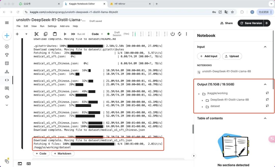The image size is (275, 167).
Task: Click the restart session refresh icon
Action: click(180, 34)
